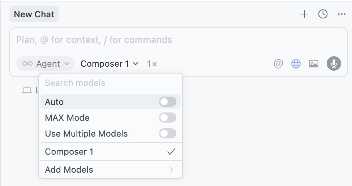Click the laptop icon below input box
Screen dimensions: 352x186
(x=27, y=90)
